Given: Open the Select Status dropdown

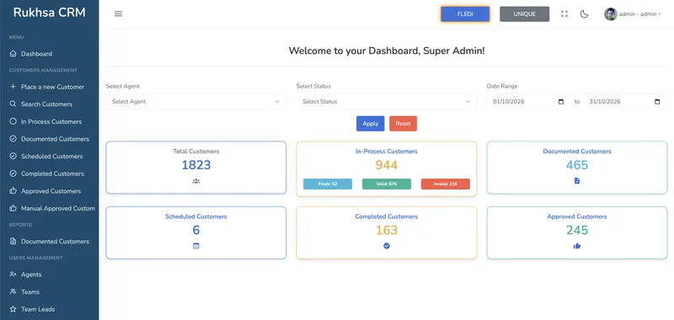Looking at the screenshot, I should (x=387, y=102).
